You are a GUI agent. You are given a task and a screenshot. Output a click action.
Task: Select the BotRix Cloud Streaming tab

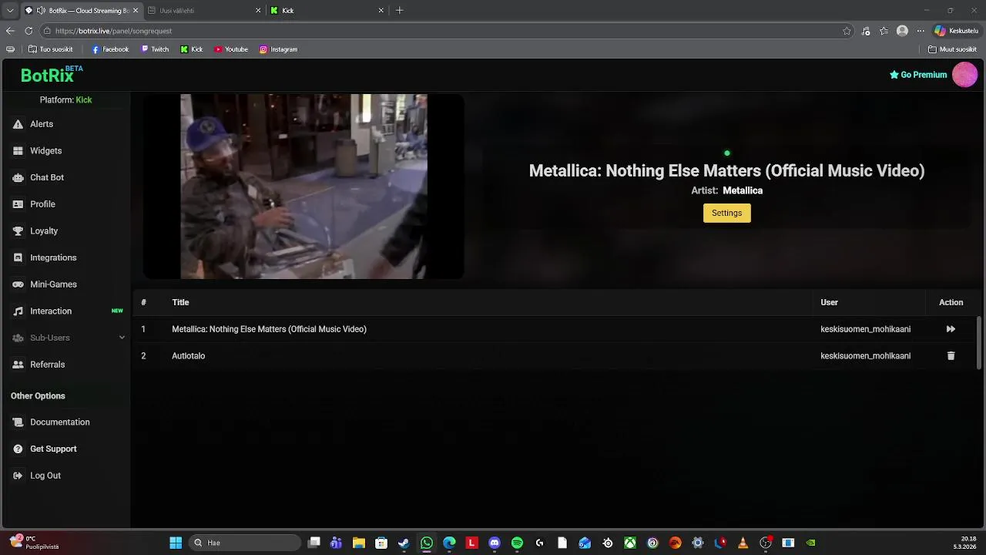pos(81,11)
